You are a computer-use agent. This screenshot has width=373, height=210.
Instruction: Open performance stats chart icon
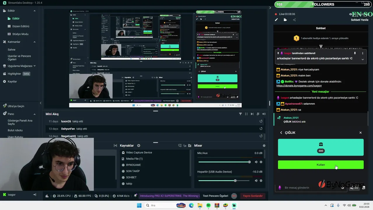[x=47, y=196]
